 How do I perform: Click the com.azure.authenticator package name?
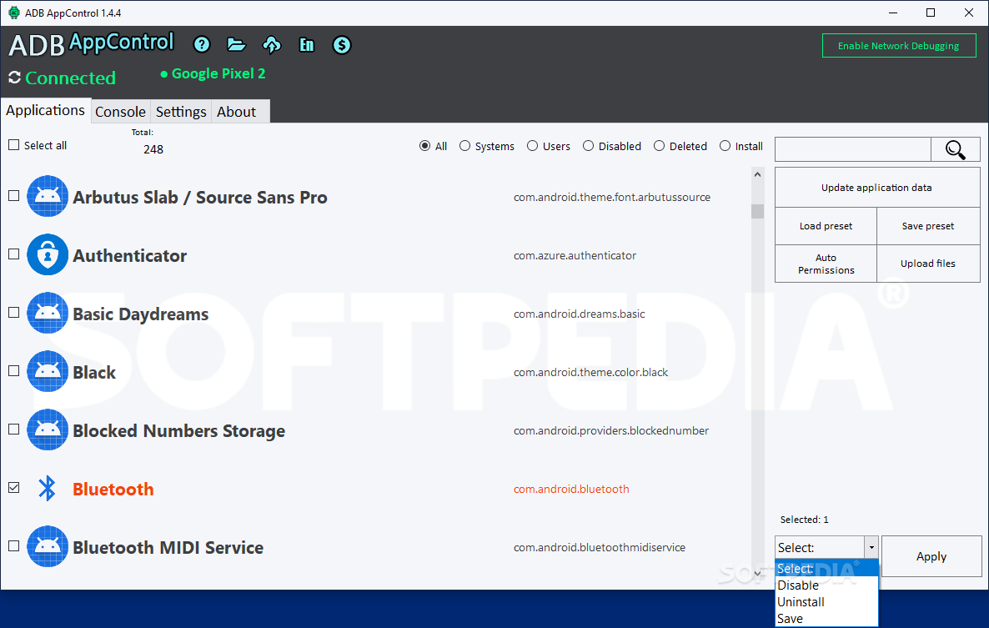[x=575, y=255]
